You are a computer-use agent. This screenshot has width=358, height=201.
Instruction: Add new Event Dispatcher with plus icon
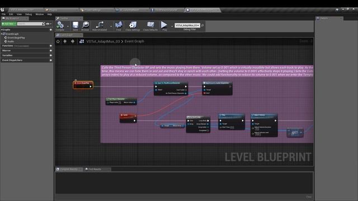tap(51, 60)
